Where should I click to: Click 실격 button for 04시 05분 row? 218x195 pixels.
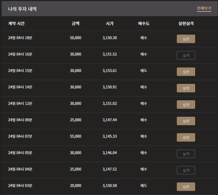coord(186,154)
